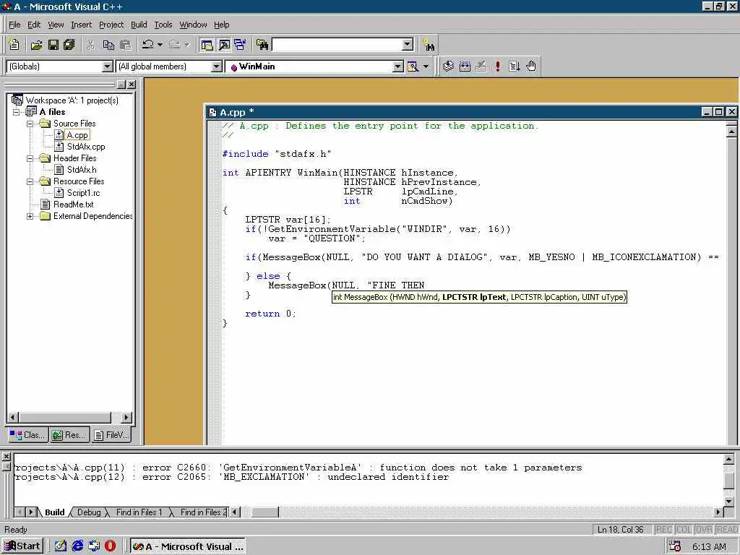Image resolution: width=740 pixels, height=555 pixels.
Task: Execute program with red exclamation icon
Action: click(x=498, y=66)
